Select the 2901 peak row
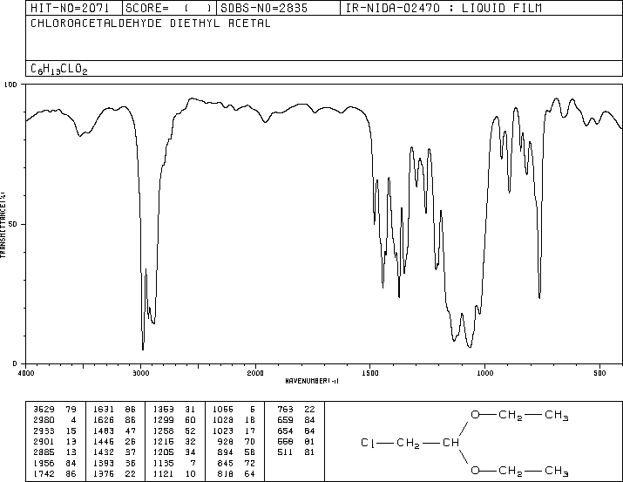 coord(54,441)
